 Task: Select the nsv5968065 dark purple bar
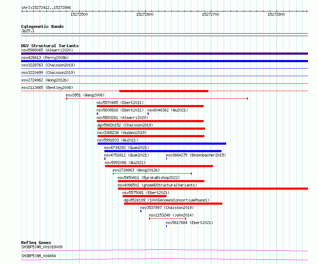(x=164, y=54)
